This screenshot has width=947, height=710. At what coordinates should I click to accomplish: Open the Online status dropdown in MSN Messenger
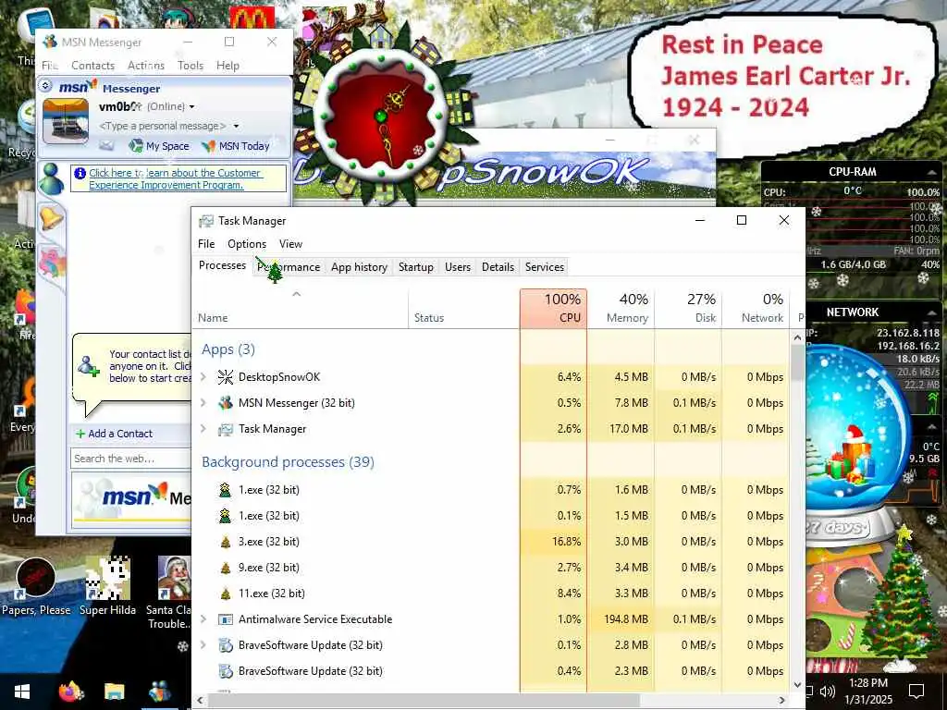(192, 107)
